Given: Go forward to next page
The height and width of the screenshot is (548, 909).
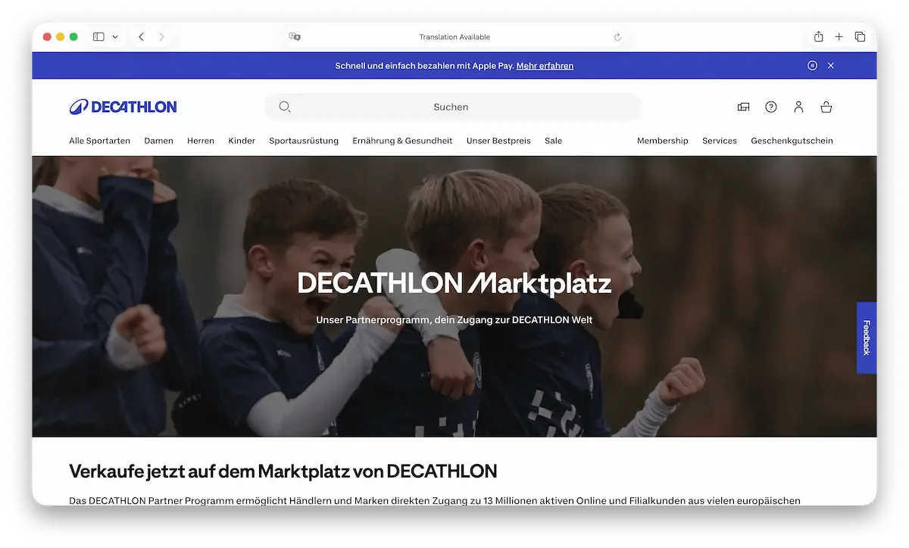Looking at the screenshot, I should click(x=161, y=36).
